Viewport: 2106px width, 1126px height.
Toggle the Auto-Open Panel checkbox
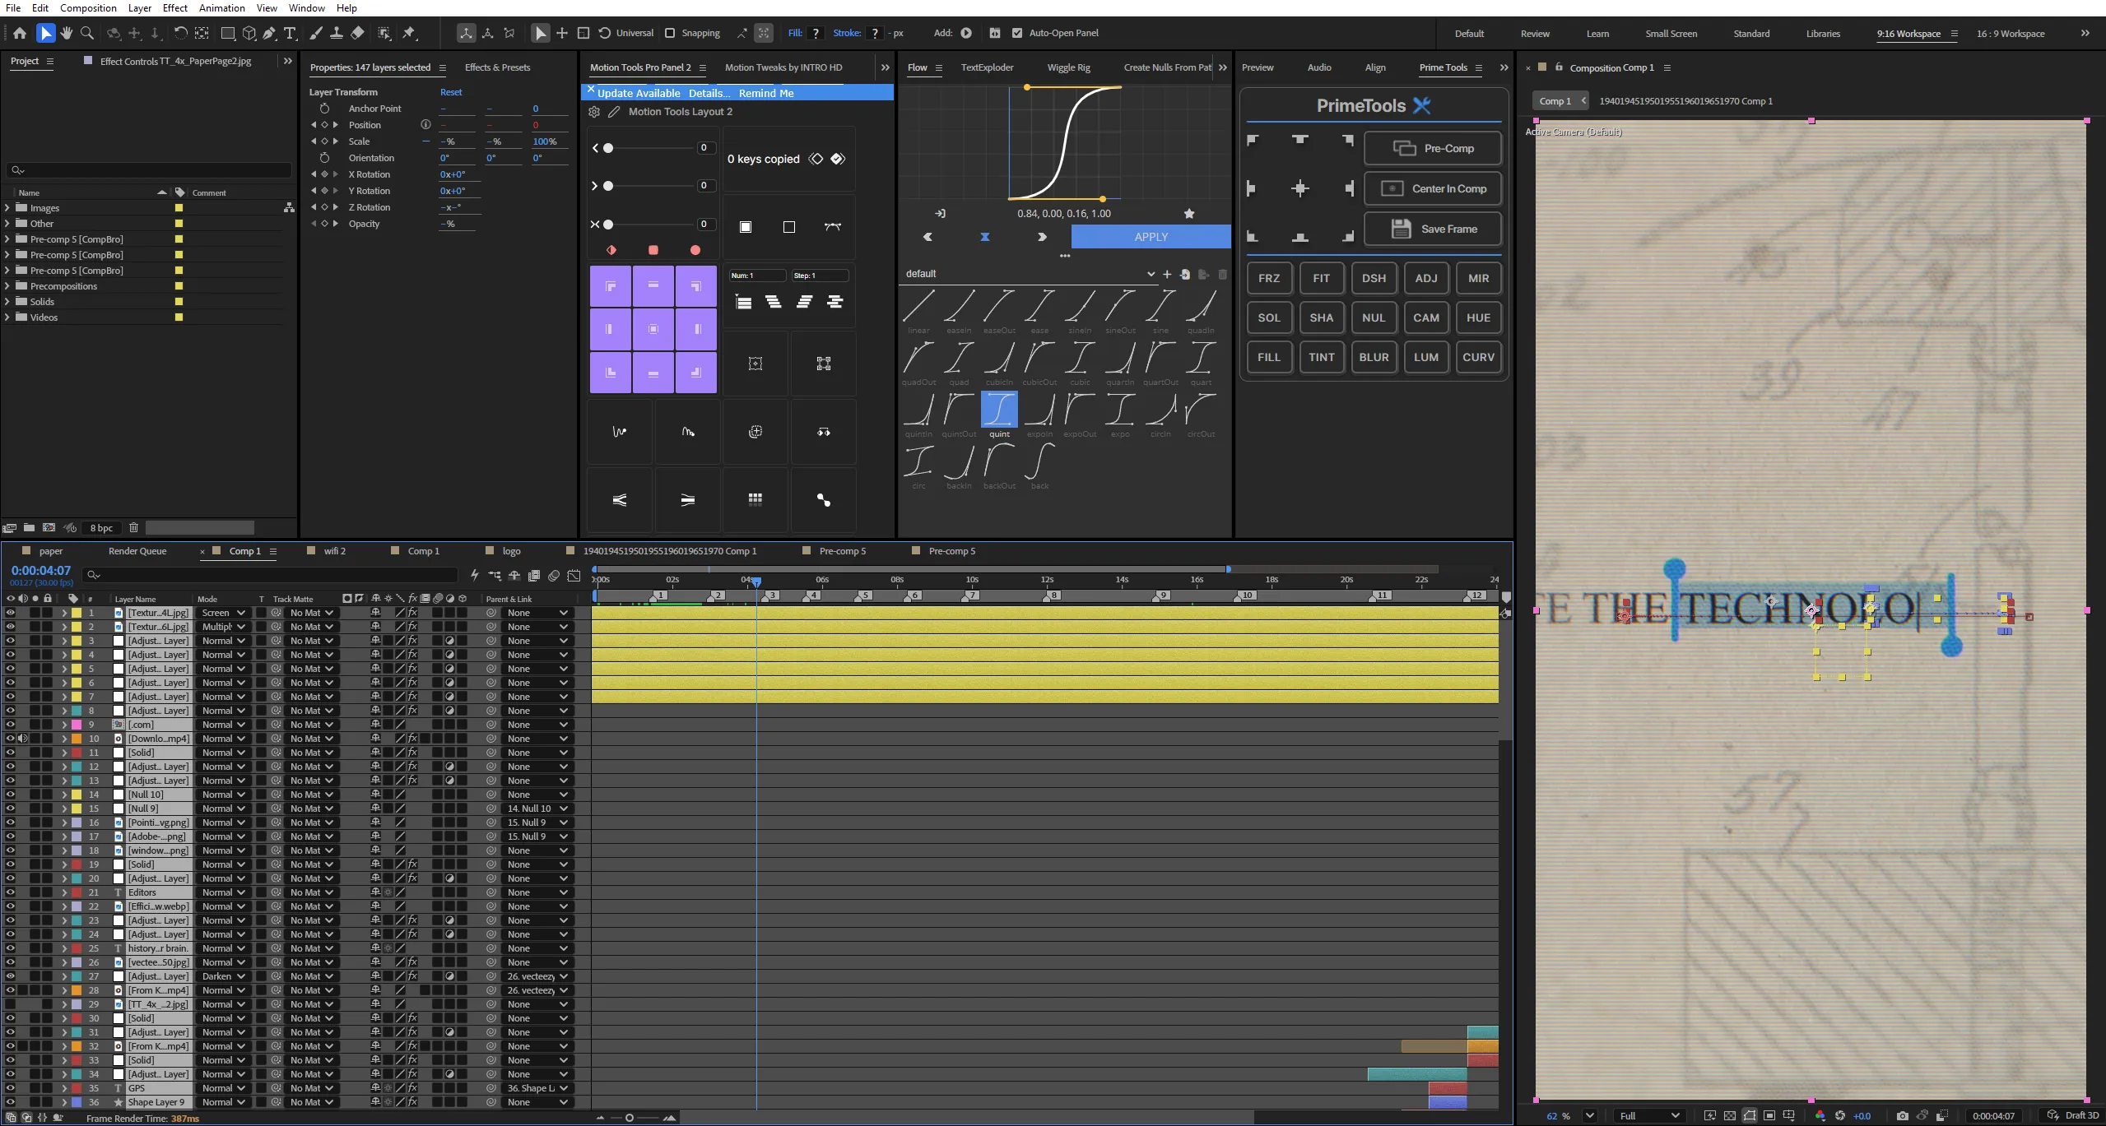point(1017,33)
